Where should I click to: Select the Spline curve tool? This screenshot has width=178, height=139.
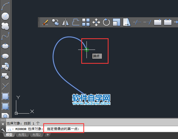click(5, 36)
